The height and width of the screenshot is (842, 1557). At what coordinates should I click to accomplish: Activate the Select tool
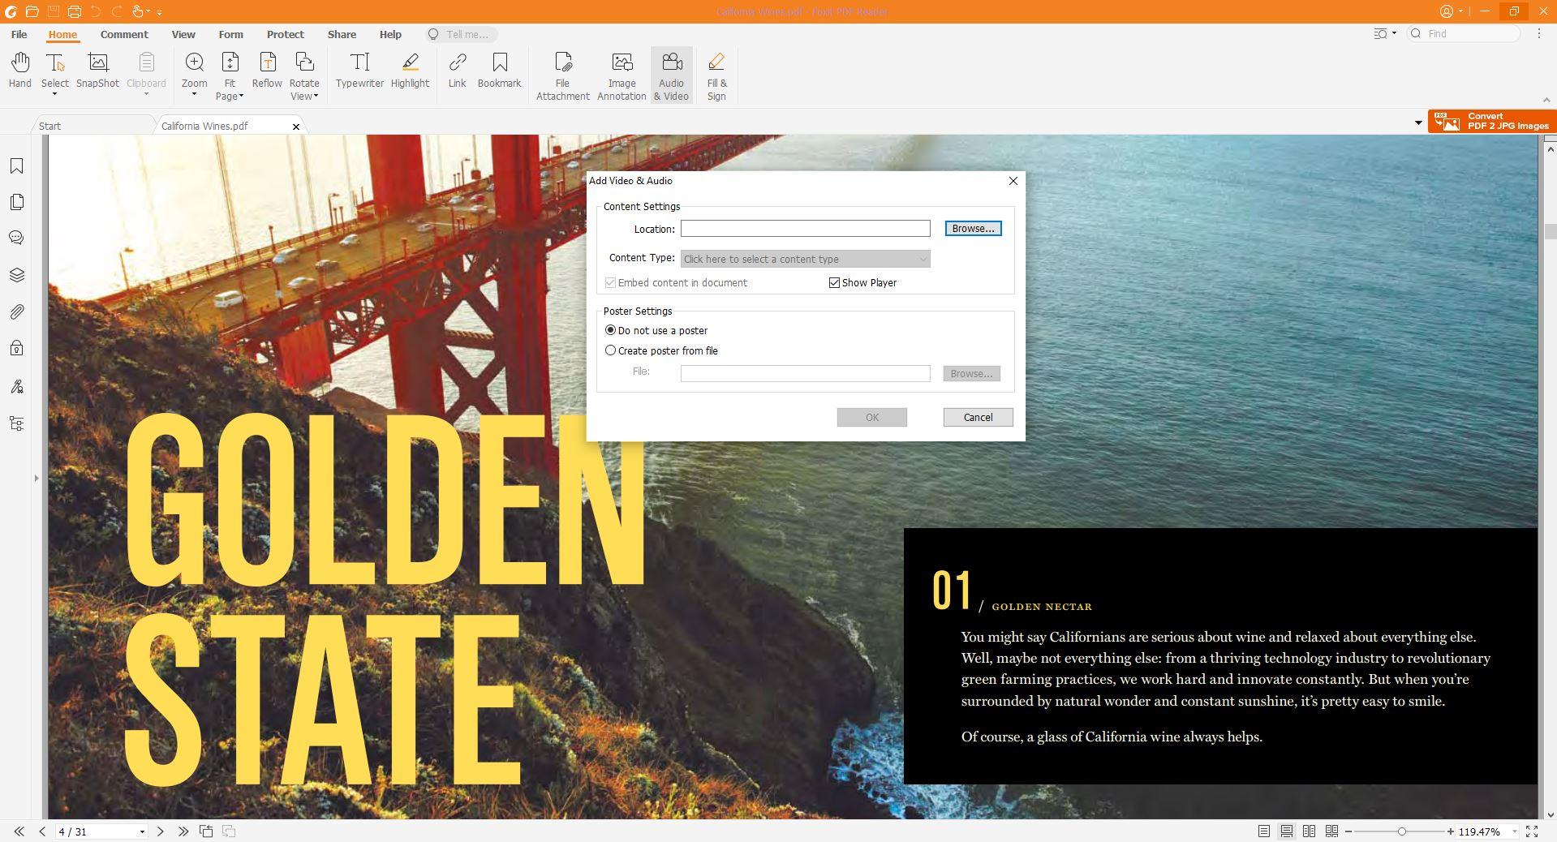click(x=55, y=69)
